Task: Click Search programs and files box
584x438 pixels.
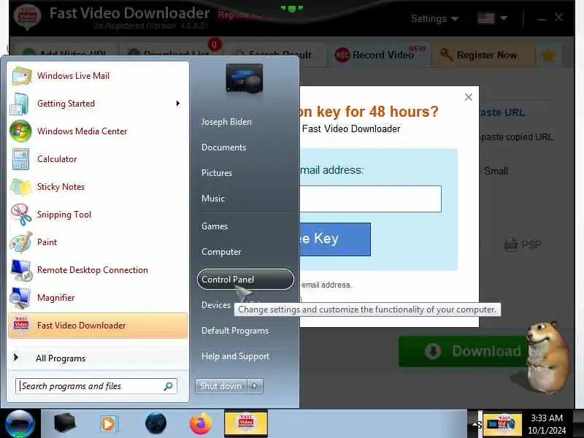Action: 96,386
